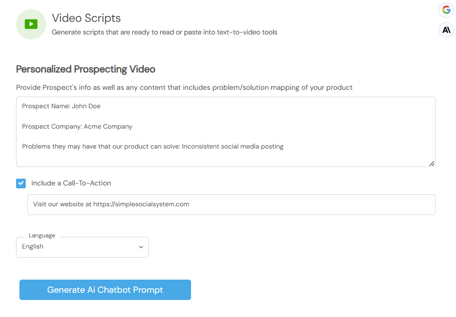Viewport: 456px width, 317px height.
Task: Click the Prospect Company: Acme Company line
Action: [77, 127]
